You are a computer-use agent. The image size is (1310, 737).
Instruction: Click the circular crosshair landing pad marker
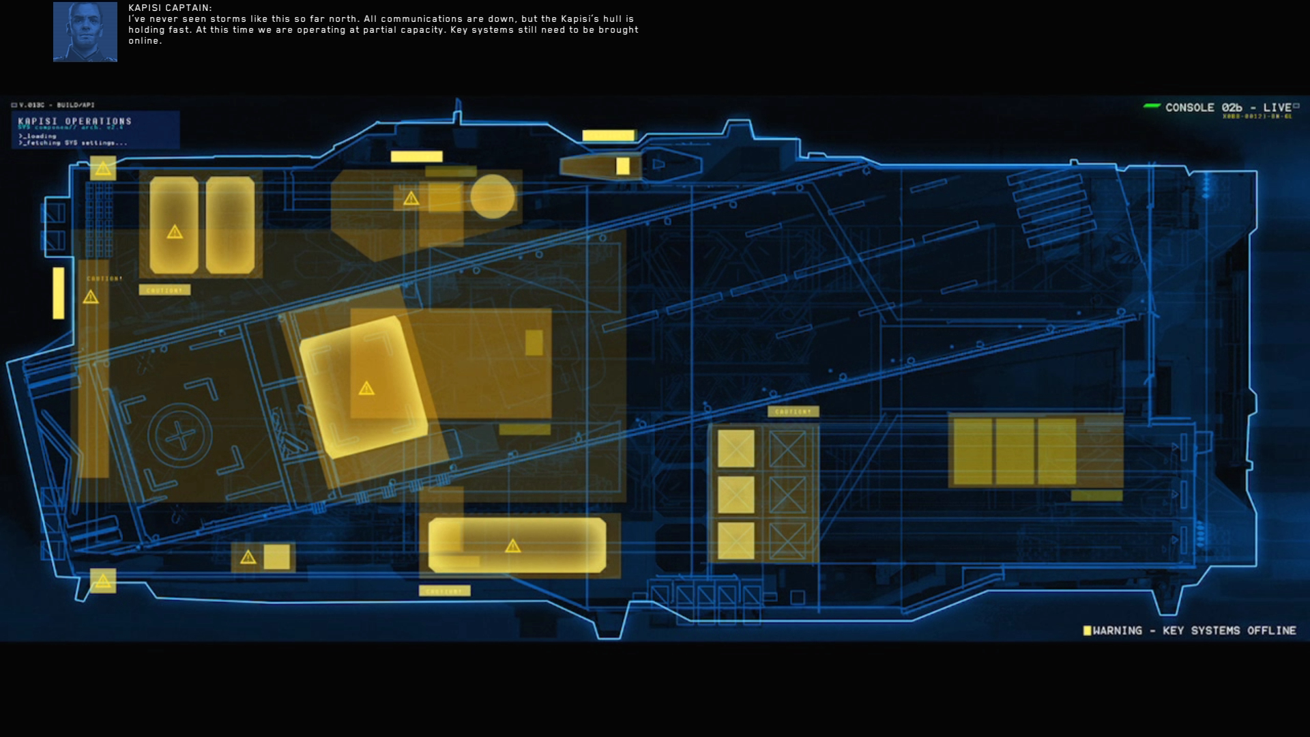tap(180, 435)
